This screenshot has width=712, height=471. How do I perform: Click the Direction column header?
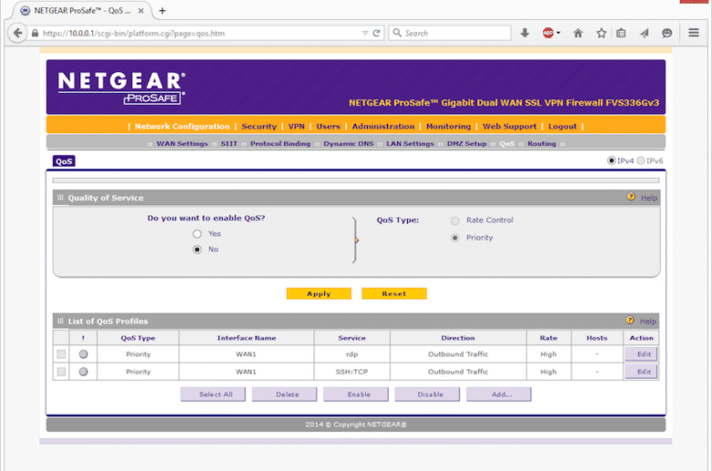(x=457, y=338)
